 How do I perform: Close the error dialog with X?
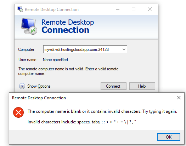tap(179, 98)
